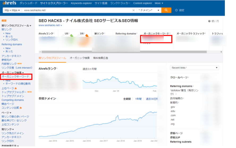
Task: Open Referring domains in the sidebar
Action: point(12,44)
